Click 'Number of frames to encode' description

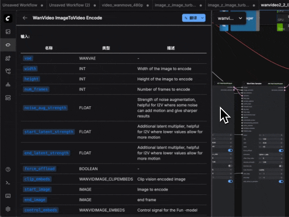pyautogui.click(x=163, y=90)
